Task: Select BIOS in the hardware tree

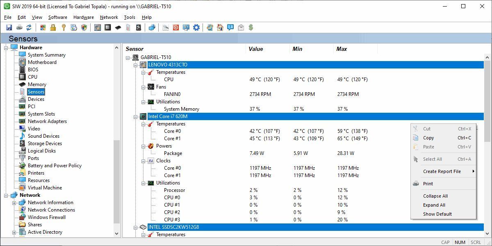Action: tap(33, 70)
